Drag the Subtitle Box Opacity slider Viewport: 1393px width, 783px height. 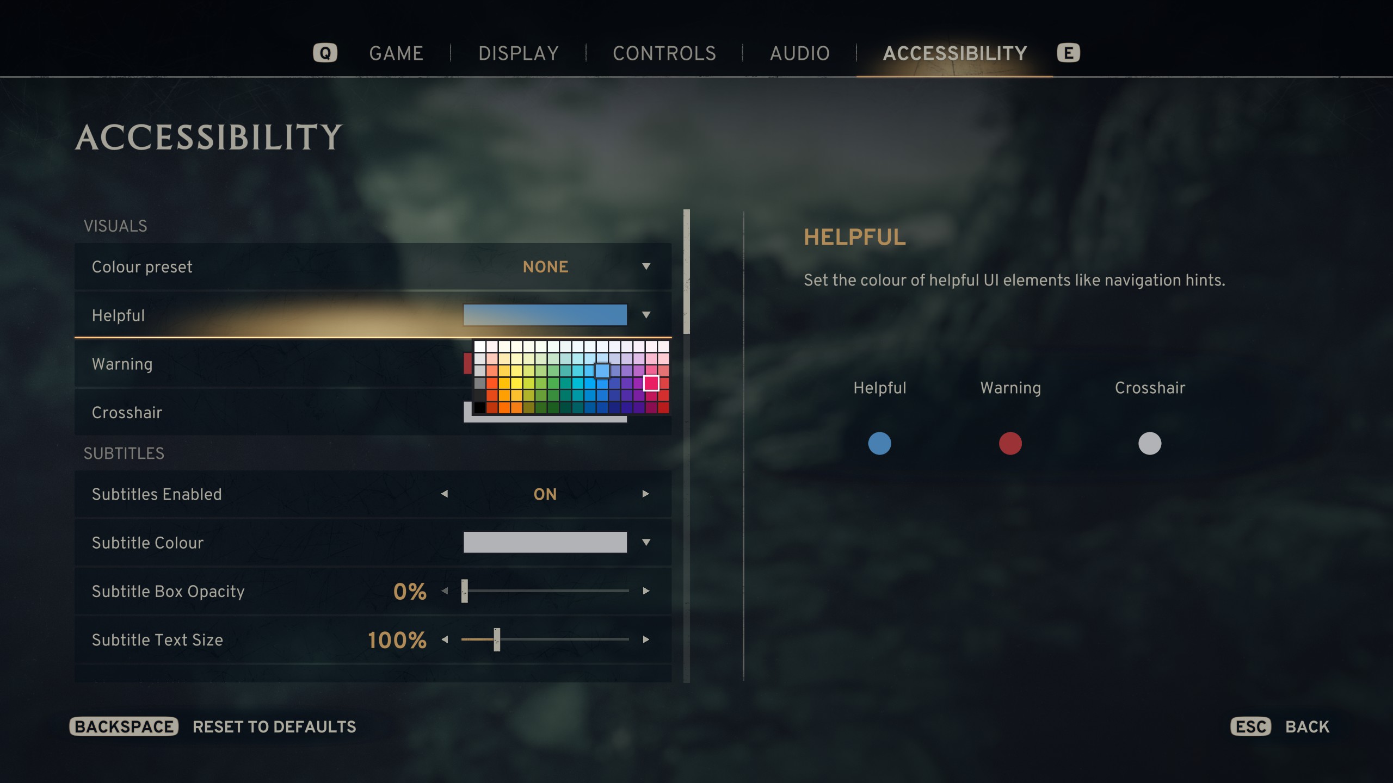point(465,590)
